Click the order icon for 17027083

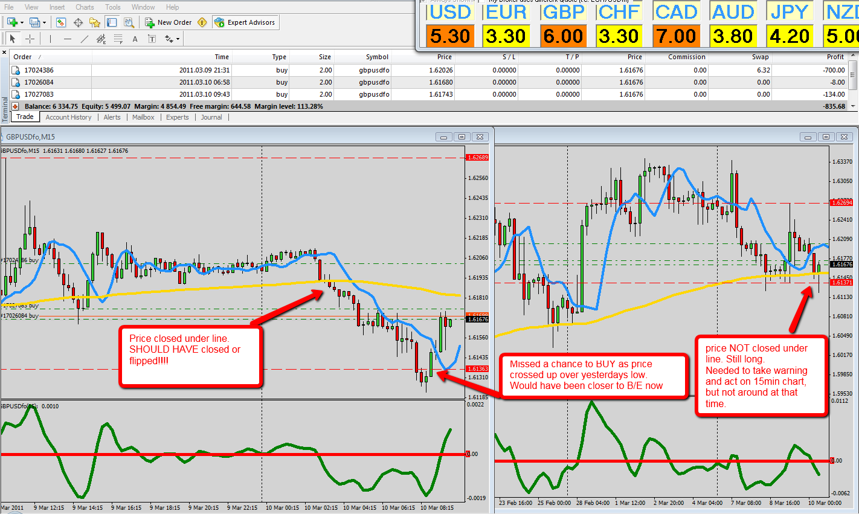(16, 94)
